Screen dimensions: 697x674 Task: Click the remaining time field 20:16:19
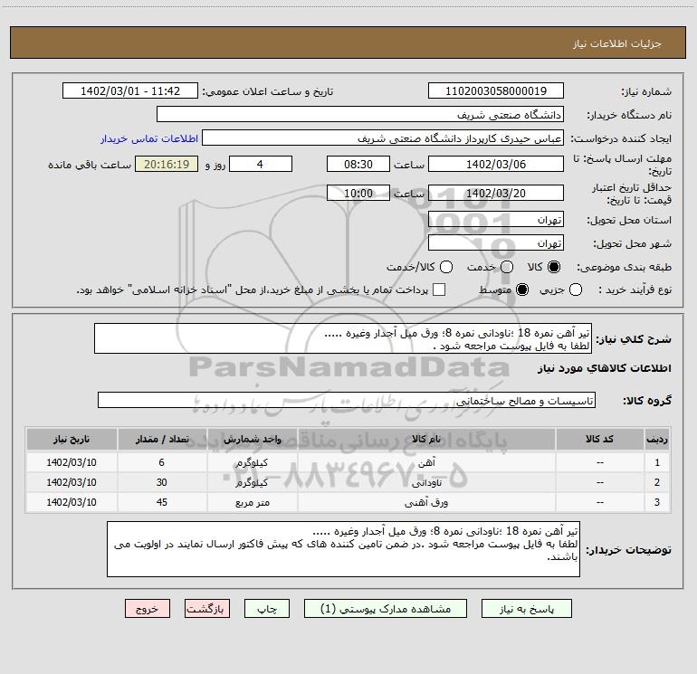[167, 164]
